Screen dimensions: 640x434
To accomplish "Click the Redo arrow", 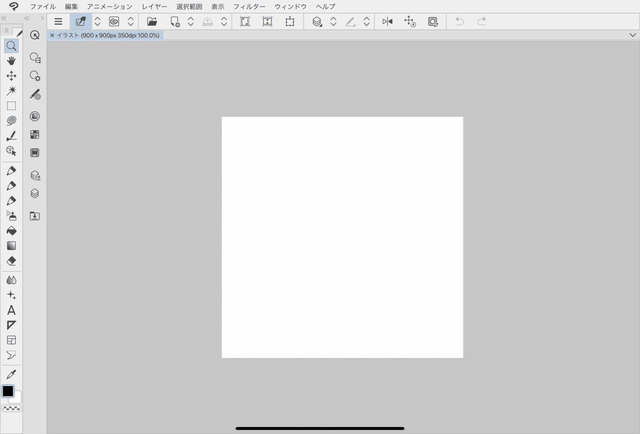I will (x=482, y=22).
